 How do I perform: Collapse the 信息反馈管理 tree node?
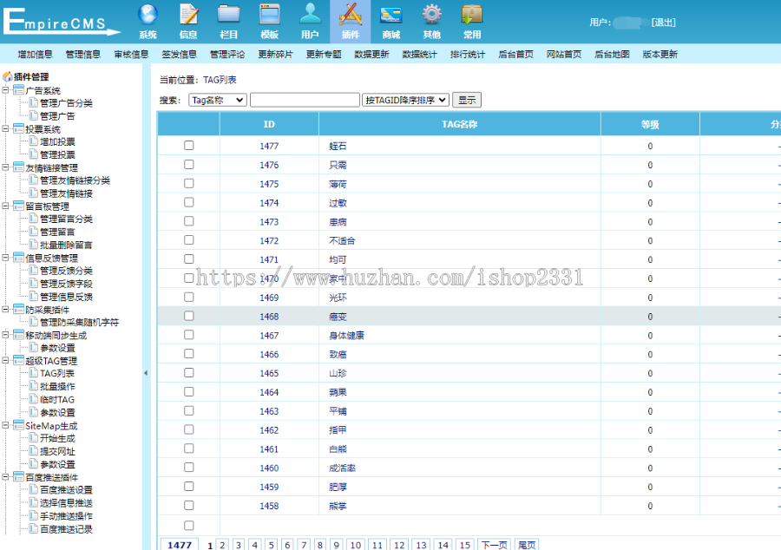coord(5,258)
